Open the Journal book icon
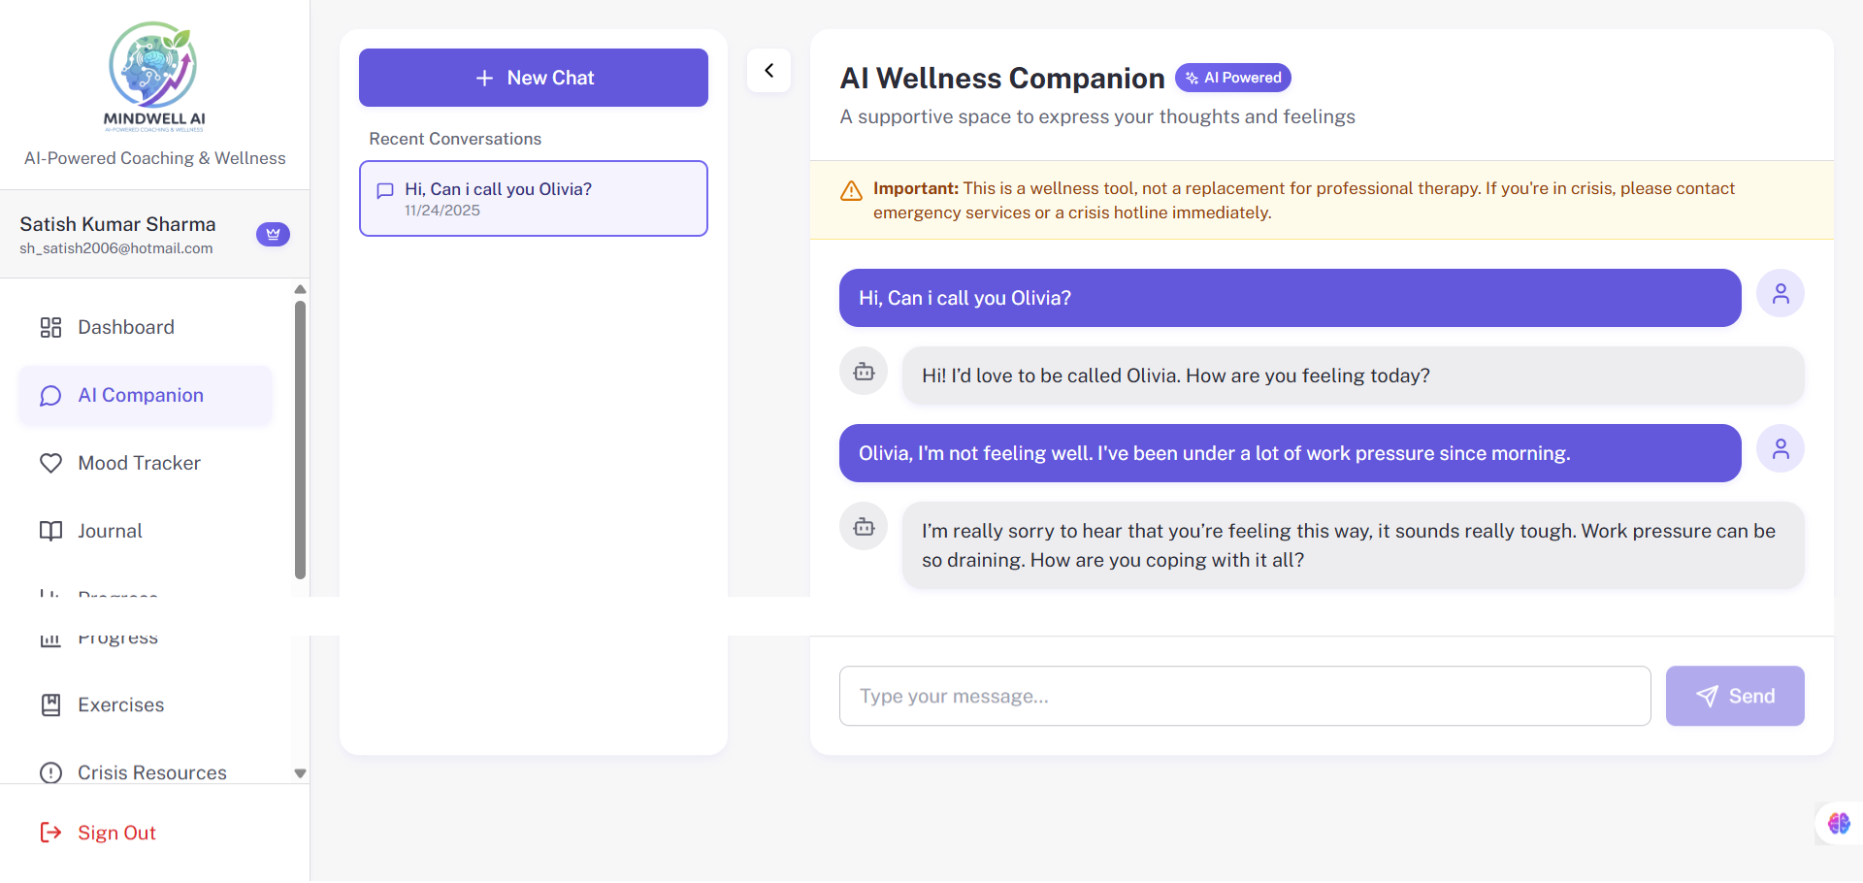This screenshot has height=883, width=1863. coord(51,531)
